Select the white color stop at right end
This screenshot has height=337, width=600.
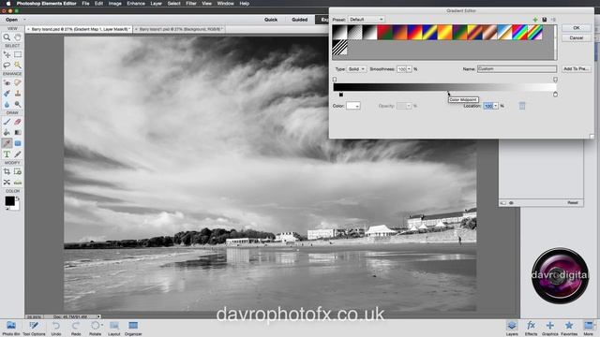[555, 95]
